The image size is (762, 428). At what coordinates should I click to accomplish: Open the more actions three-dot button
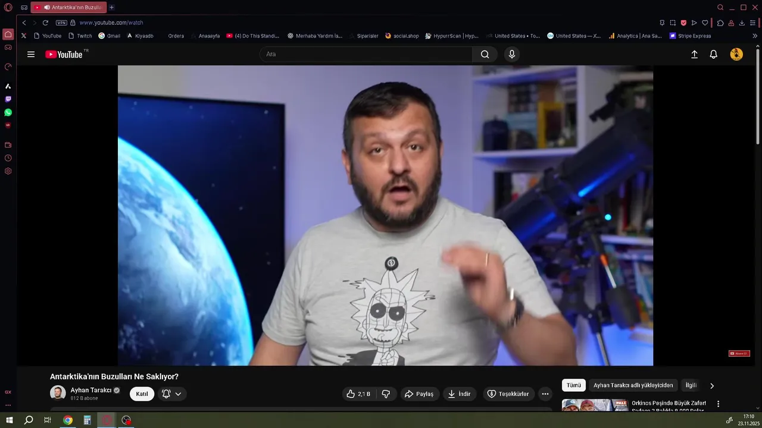[x=545, y=394]
